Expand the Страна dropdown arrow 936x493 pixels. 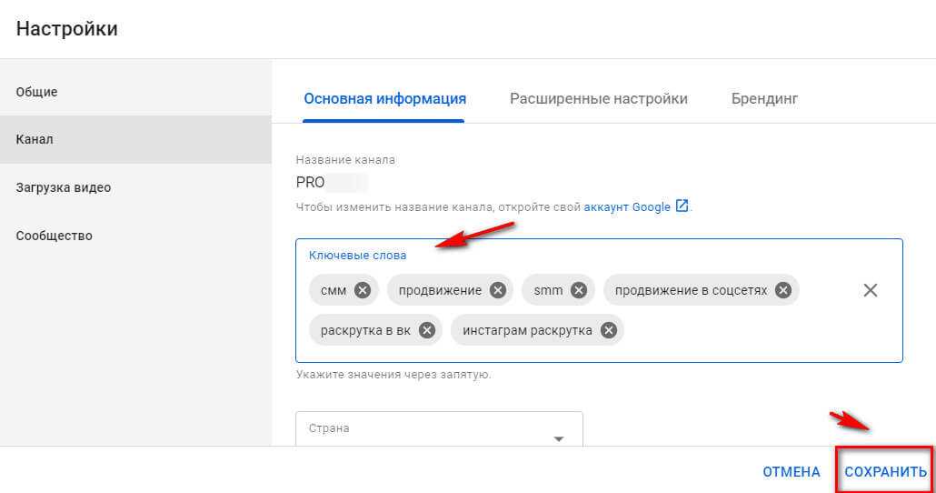(559, 439)
